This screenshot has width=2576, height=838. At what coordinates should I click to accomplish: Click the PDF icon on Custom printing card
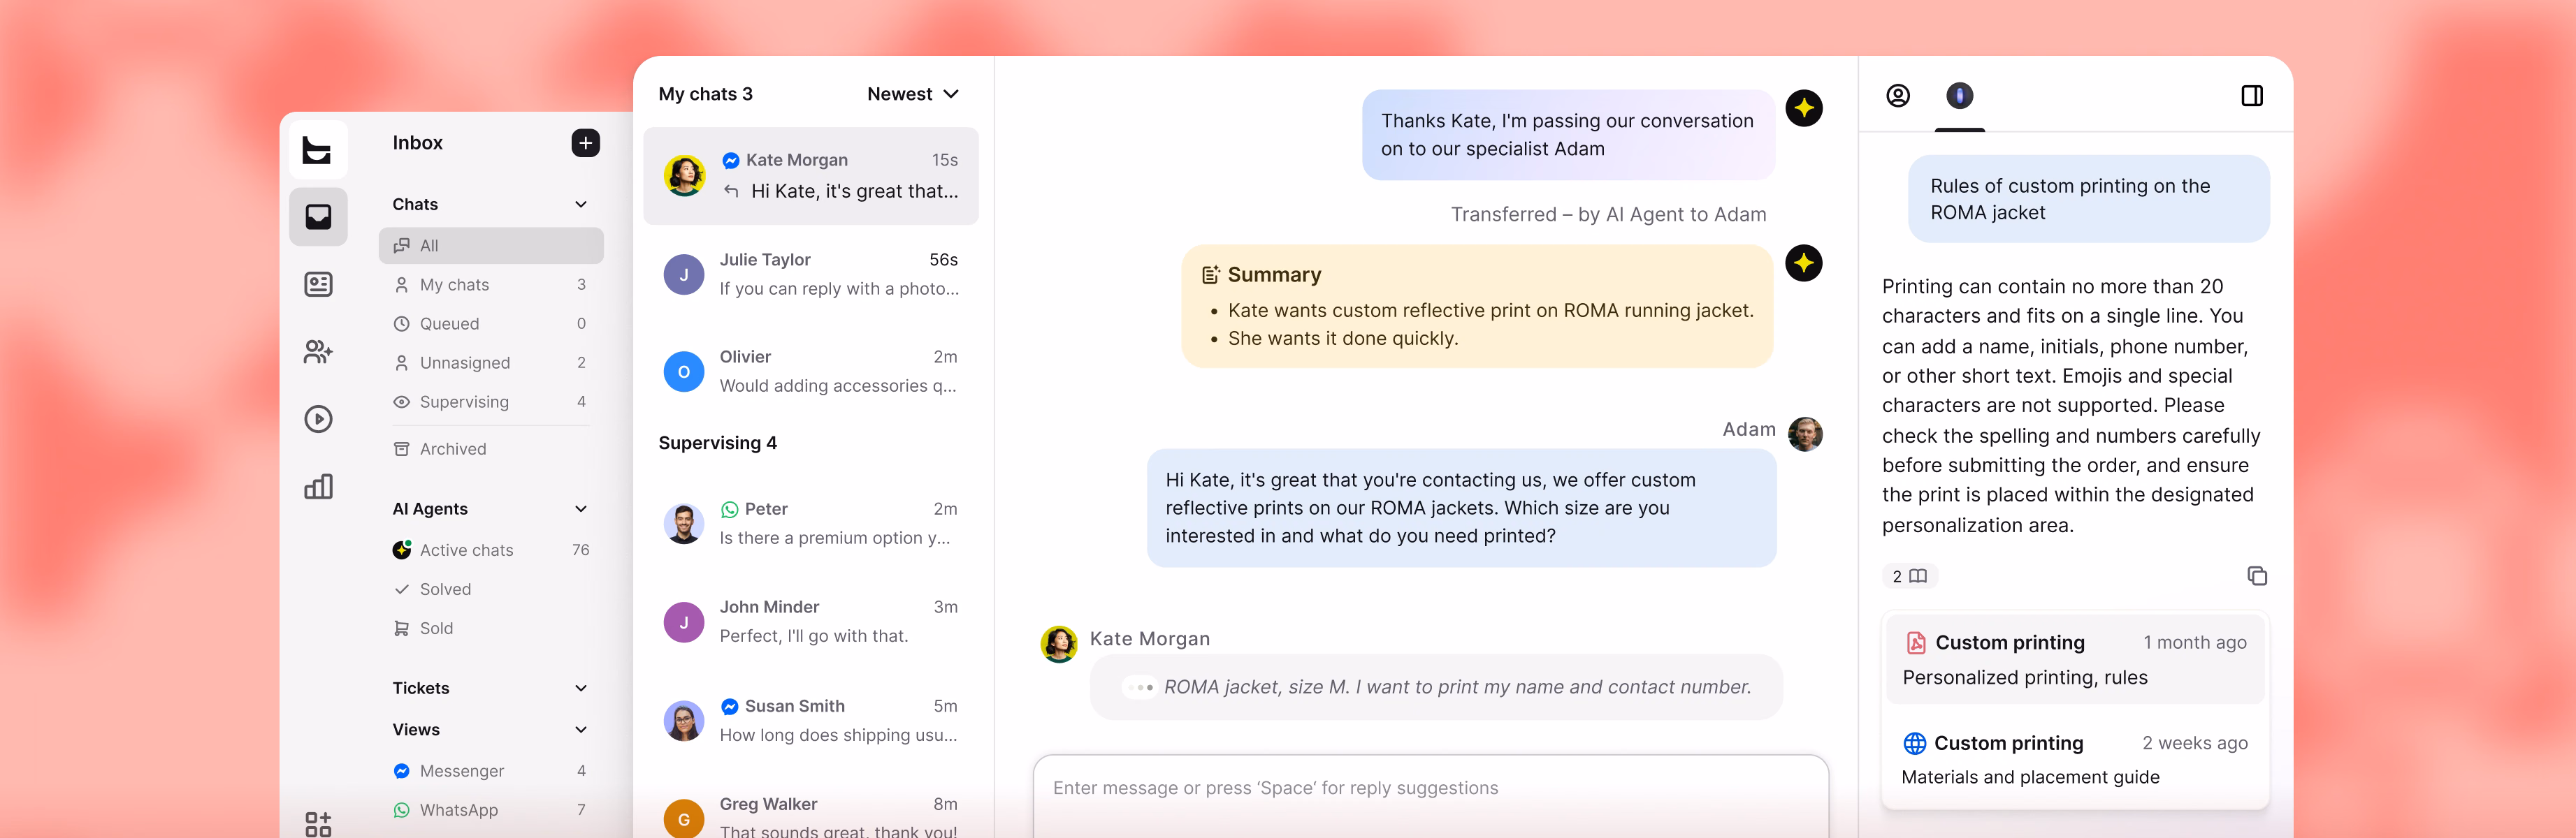point(1915,642)
